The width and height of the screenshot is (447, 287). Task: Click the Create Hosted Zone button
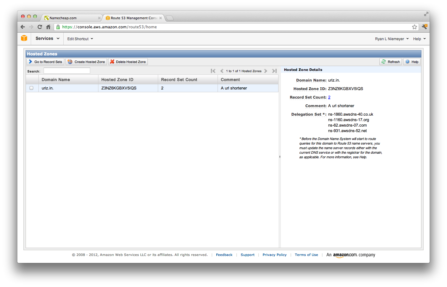(x=86, y=62)
